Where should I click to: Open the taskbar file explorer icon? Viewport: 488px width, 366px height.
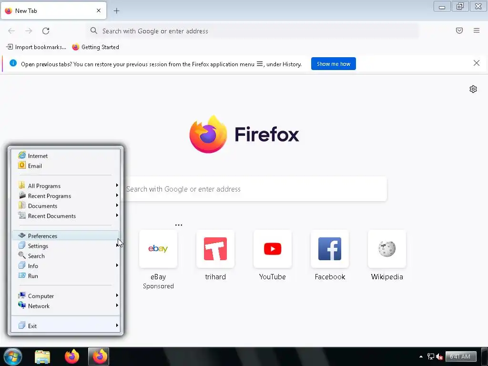click(x=42, y=356)
